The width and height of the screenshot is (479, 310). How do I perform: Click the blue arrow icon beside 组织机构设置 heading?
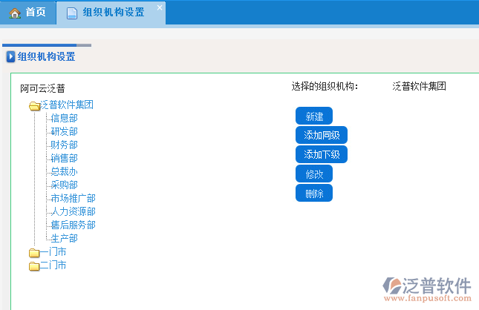click(10, 56)
